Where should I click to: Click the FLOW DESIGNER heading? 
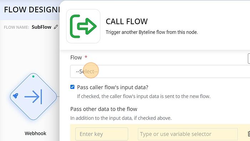point(32,10)
